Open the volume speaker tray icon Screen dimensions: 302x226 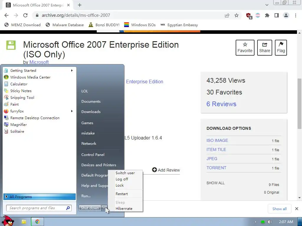[x=270, y=222]
